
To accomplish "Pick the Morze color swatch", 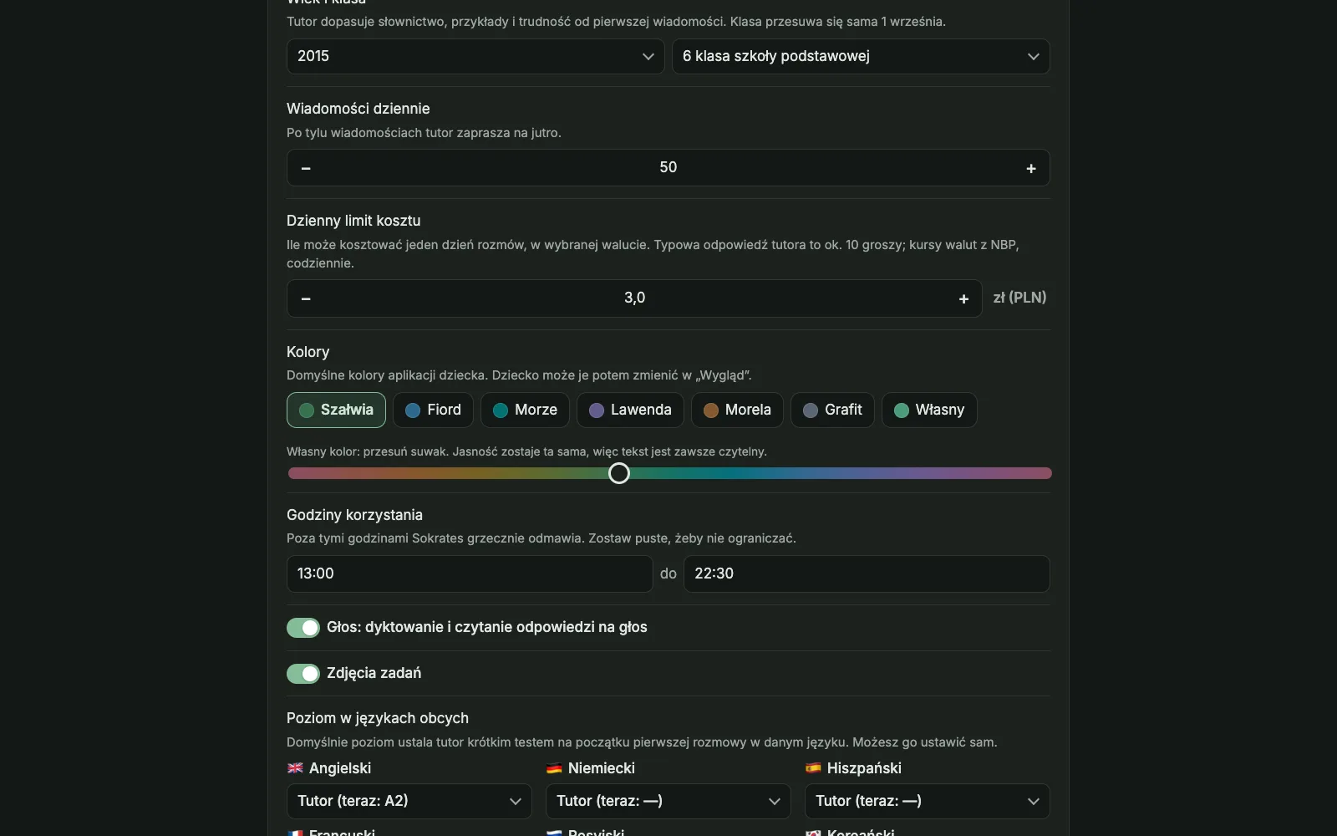I will click(525, 410).
